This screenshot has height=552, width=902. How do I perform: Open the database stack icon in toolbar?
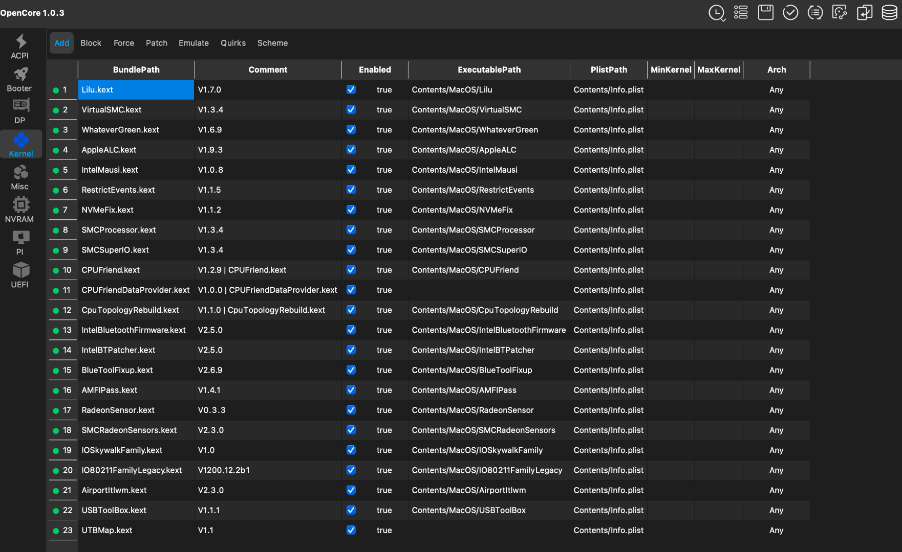click(889, 12)
